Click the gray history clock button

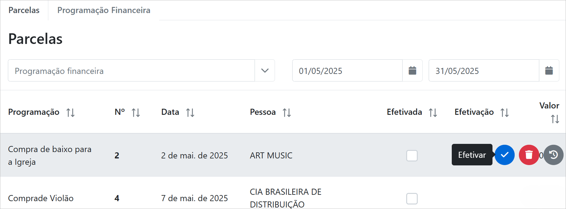click(553, 155)
